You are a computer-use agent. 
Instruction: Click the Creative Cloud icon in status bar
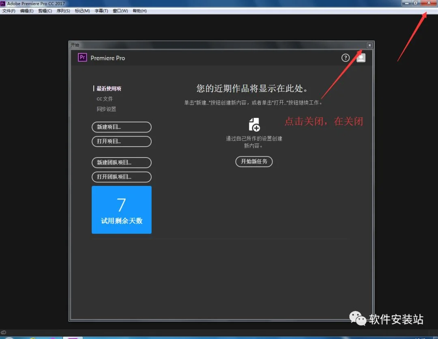click(x=3, y=332)
